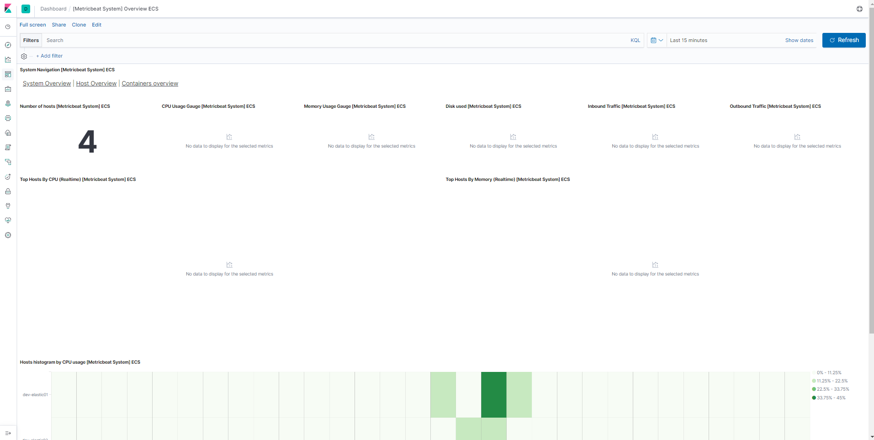This screenshot has height=440, width=874.
Task: Go to the Dashboard breadcrumb
Action: [53, 9]
